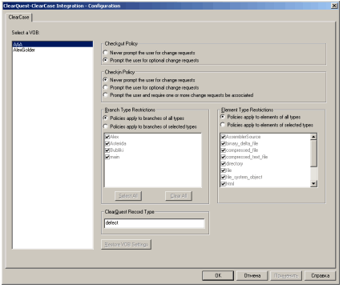Toggle the compressed_file checkbox
The width and height of the screenshot is (343, 288).
(x=224, y=150)
